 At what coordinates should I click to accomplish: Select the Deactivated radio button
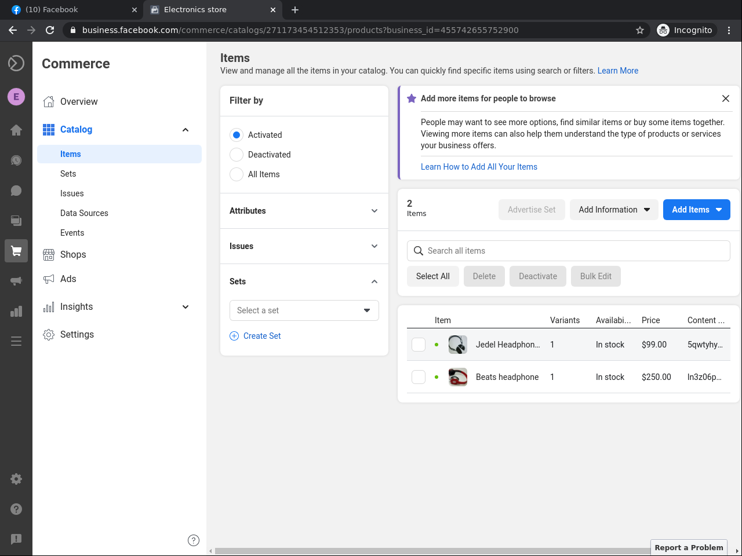click(237, 155)
